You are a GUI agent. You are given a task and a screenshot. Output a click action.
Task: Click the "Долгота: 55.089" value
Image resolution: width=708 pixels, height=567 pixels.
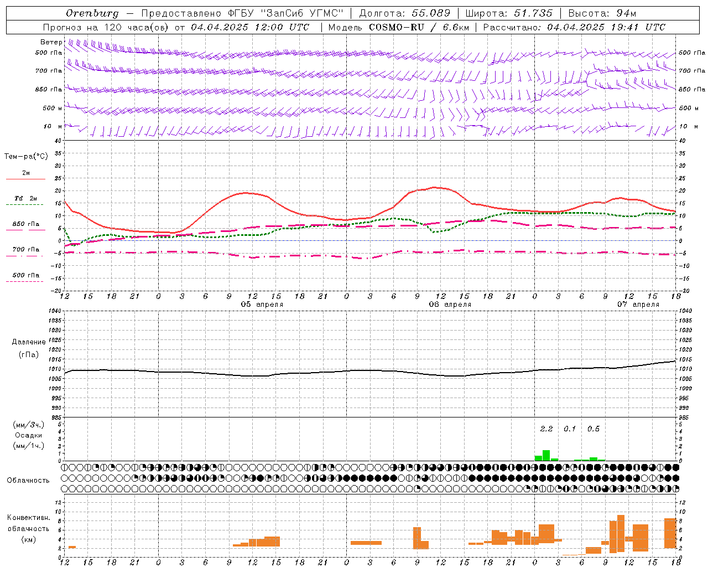405,13
